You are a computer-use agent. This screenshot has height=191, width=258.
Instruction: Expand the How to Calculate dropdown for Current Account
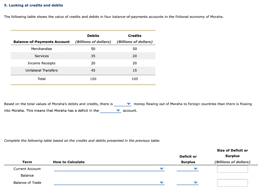tap(162, 169)
